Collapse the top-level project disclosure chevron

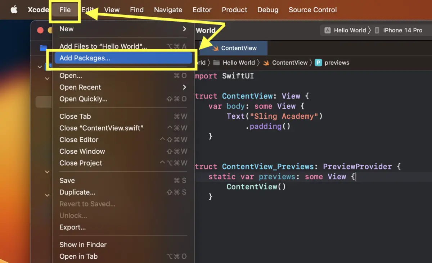tap(40, 67)
